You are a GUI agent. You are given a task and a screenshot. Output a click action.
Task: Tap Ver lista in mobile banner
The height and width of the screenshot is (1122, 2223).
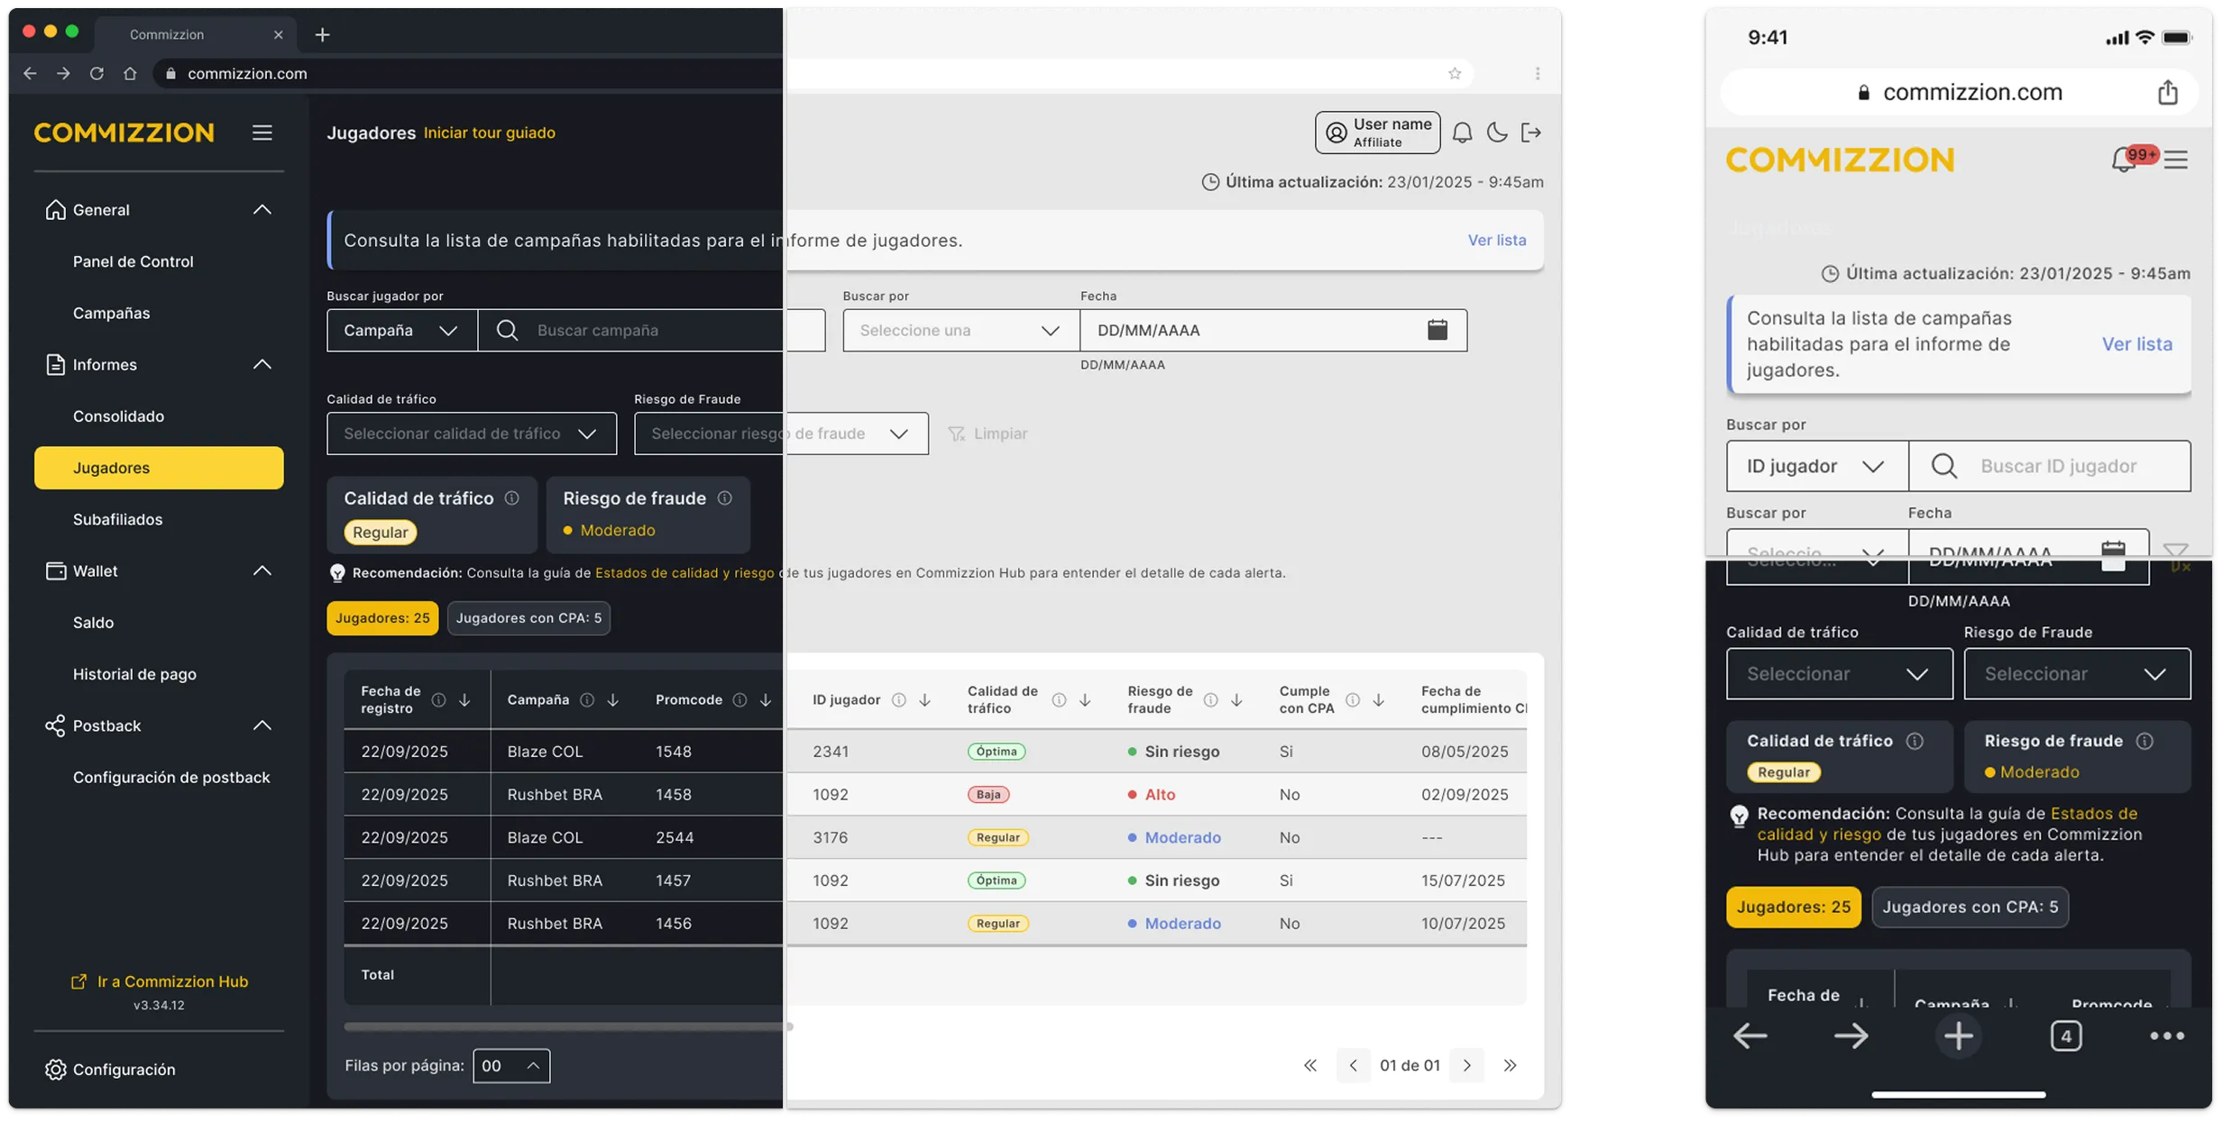2136,344
